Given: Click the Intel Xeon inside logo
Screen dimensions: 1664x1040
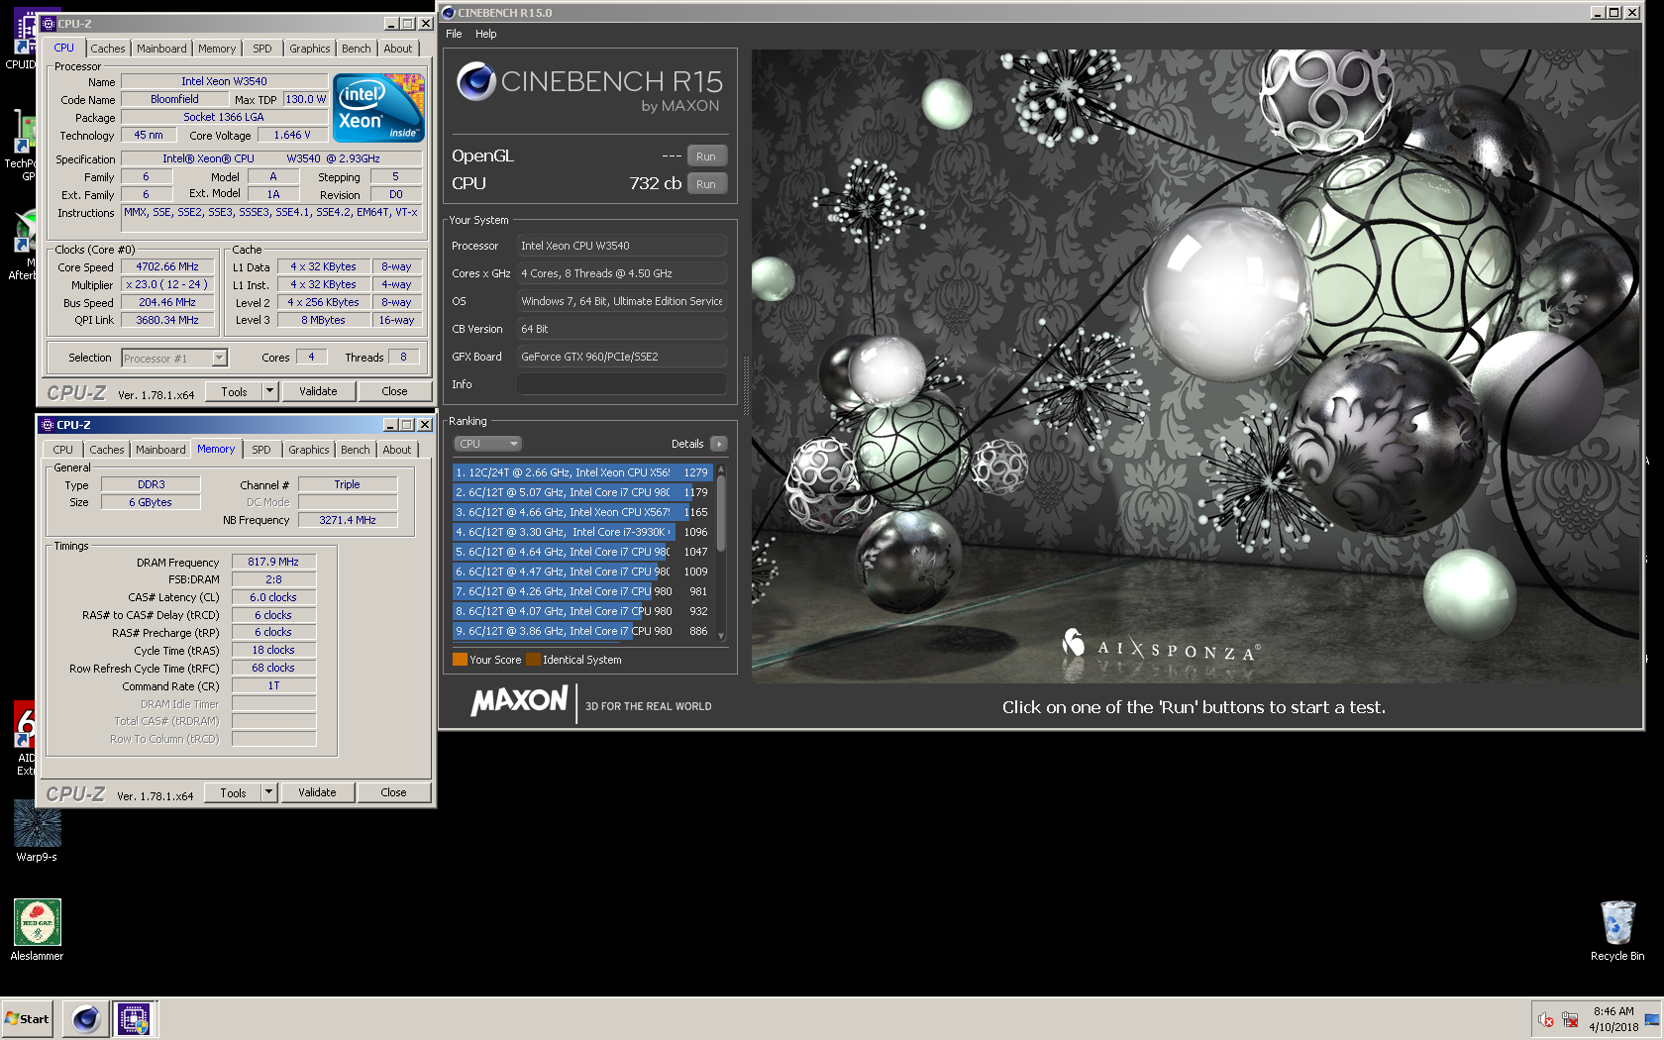Looking at the screenshot, I should click(378, 107).
